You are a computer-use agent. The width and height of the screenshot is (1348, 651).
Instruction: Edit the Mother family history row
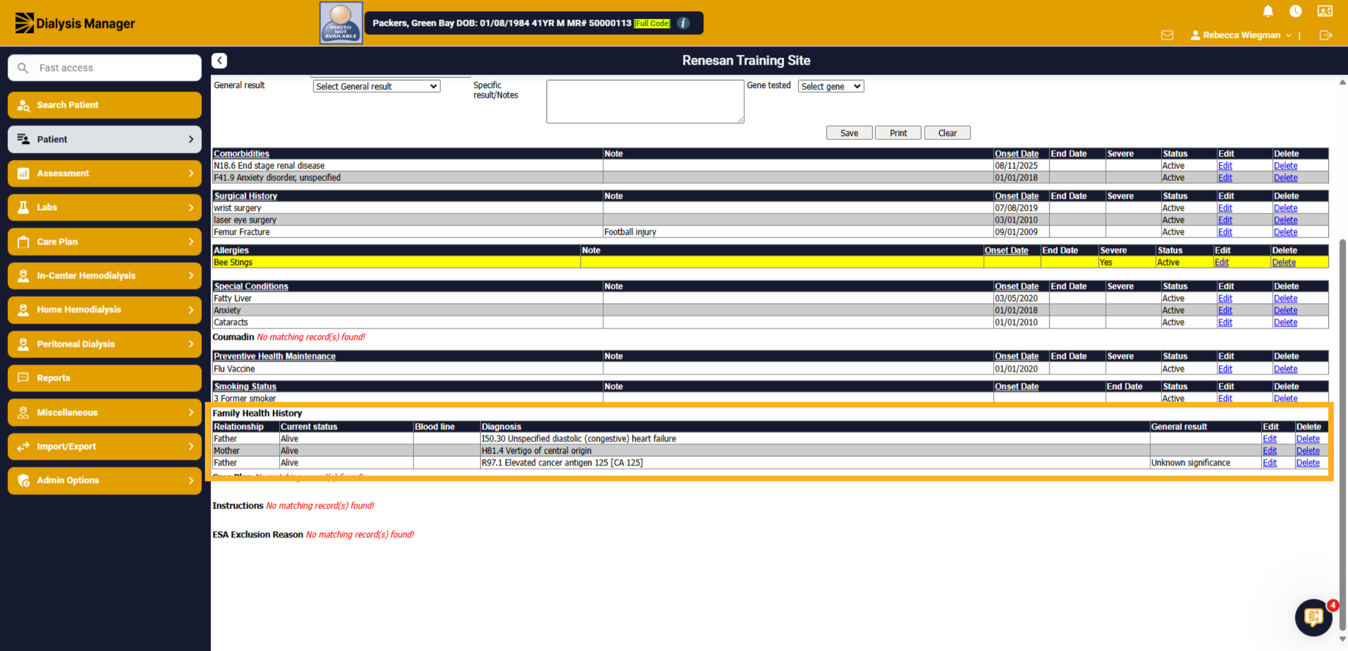[x=1269, y=451]
